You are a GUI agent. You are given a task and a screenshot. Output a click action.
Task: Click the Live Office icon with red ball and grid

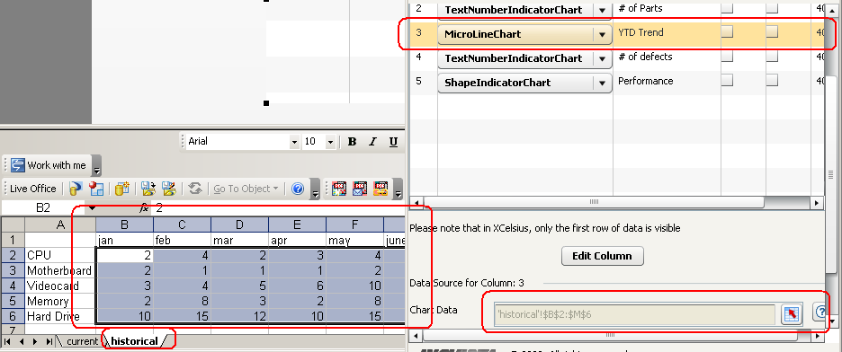[x=96, y=189]
